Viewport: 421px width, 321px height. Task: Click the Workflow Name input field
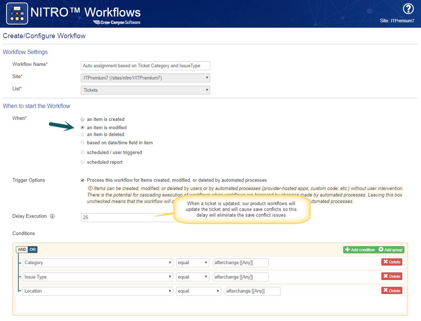pos(145,66)
